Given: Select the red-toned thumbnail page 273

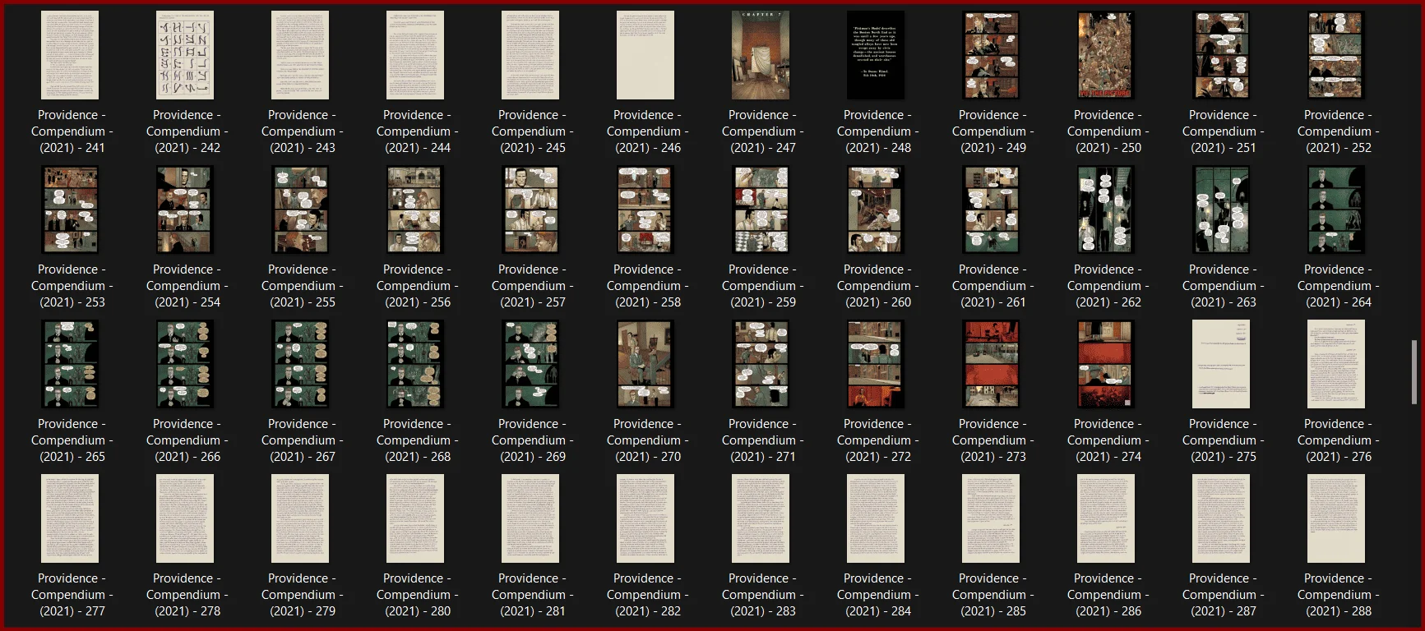Looking at the screenshot, I should coord(991,364).
